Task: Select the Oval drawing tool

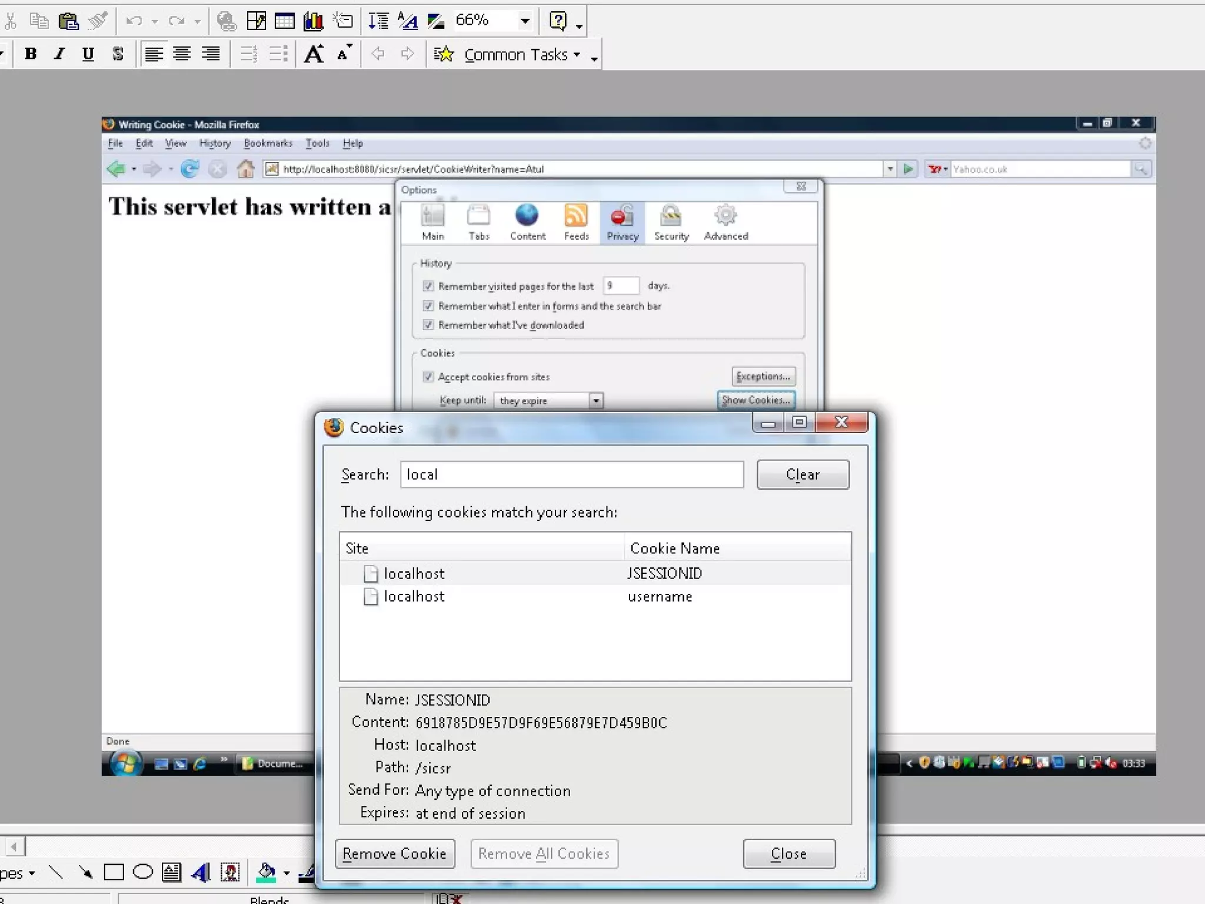Action: [x=142, y=872]
